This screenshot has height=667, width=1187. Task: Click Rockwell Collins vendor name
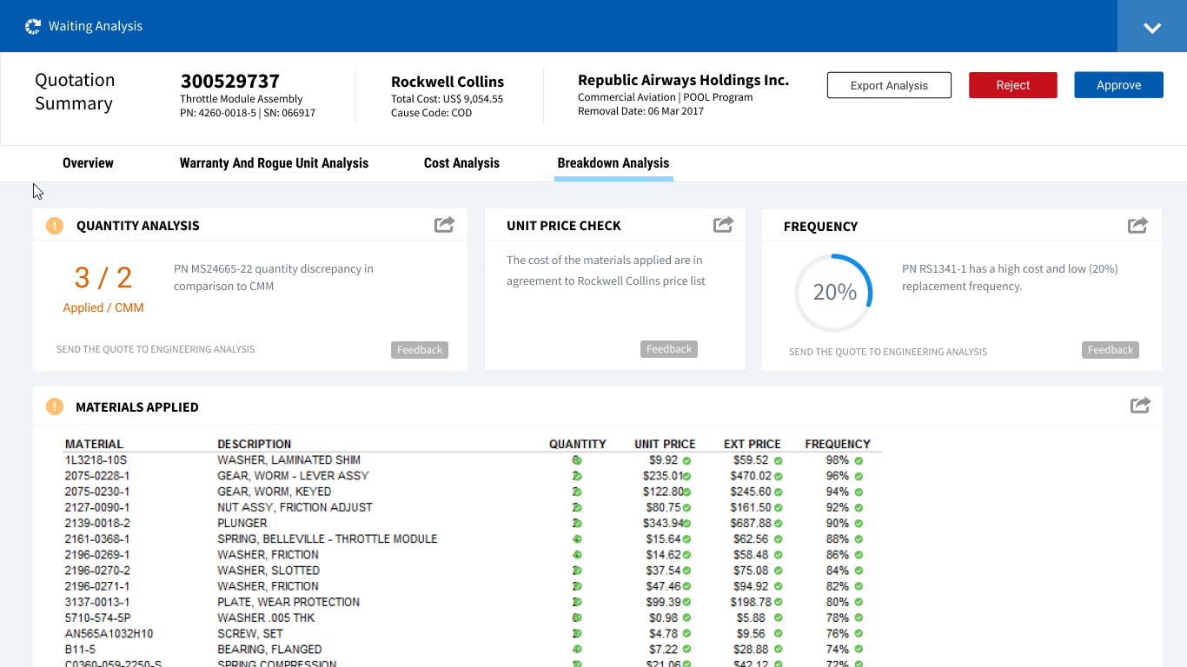[448, 82]
